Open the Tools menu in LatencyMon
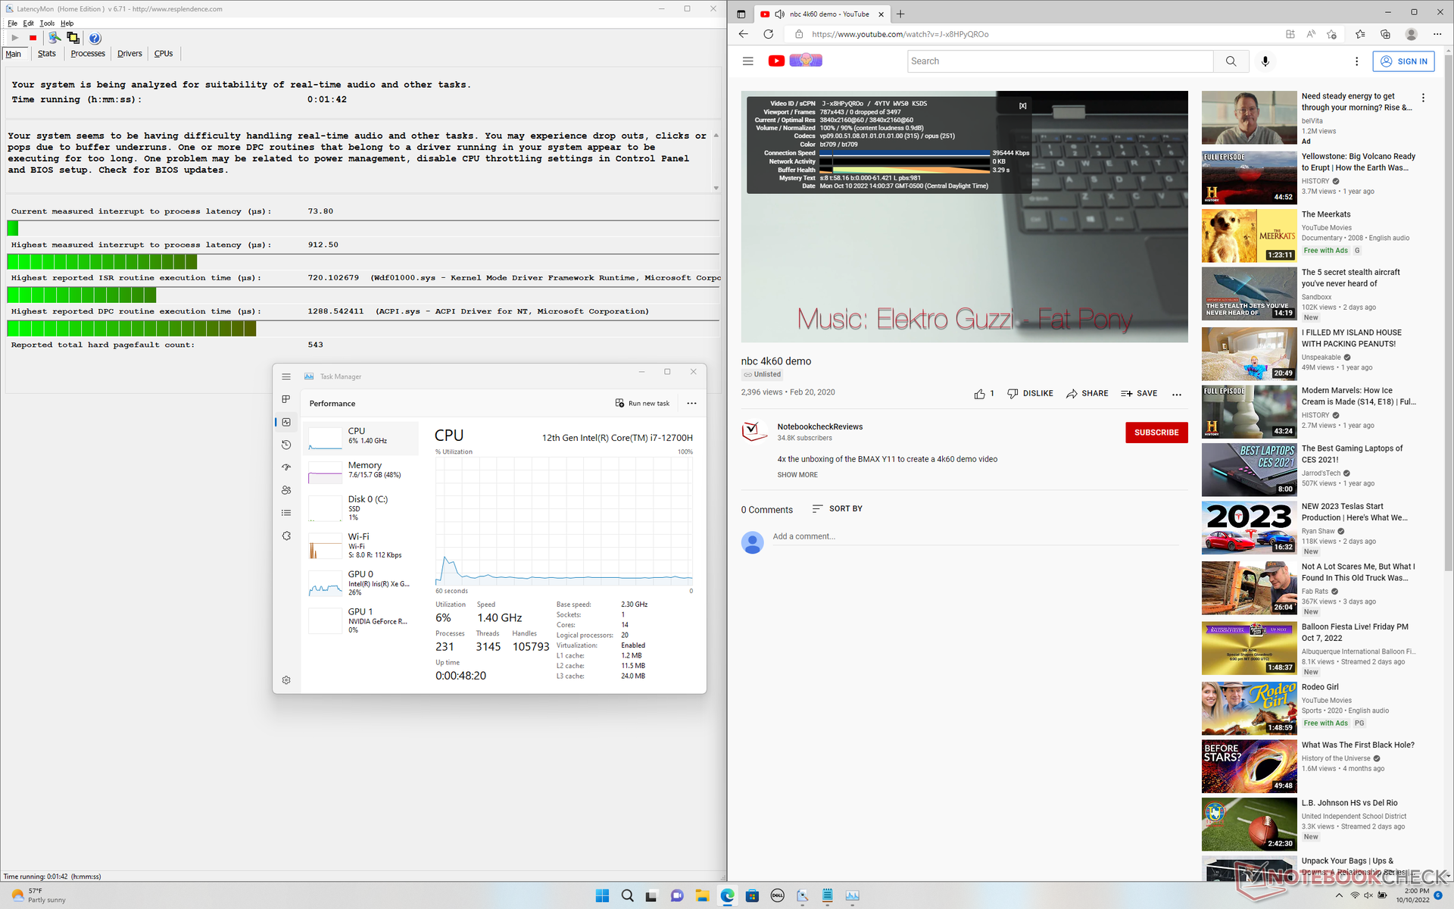Viewport: 1454px width, 909px height. 47,23
